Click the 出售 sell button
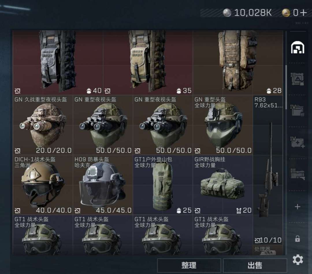Viewport: 312px width, 274px height. 255,265
